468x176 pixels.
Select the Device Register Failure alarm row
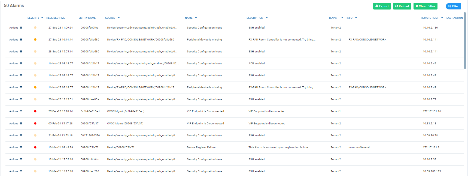(x=201, y=147)
